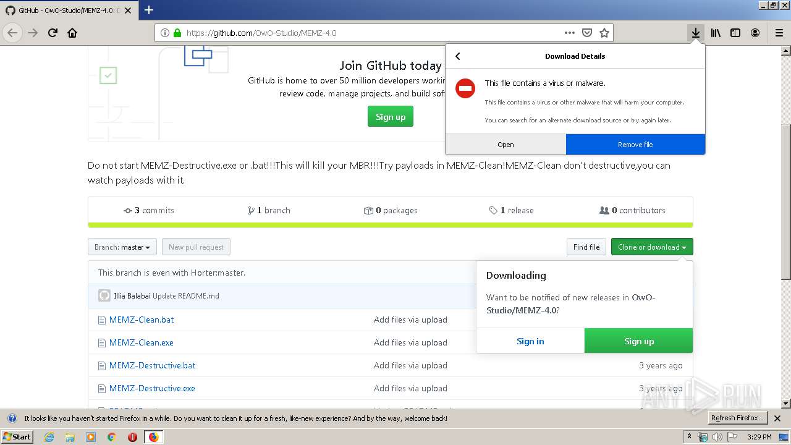Open MEMZ-Destructive.exe file link
This screenshot has height=445, width=791.
152,389
